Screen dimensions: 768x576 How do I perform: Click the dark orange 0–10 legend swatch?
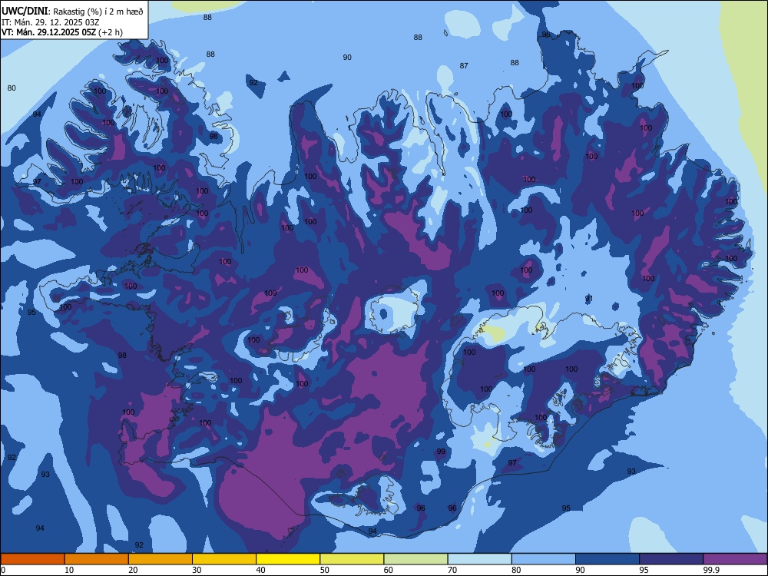click(x=32, y=559)
